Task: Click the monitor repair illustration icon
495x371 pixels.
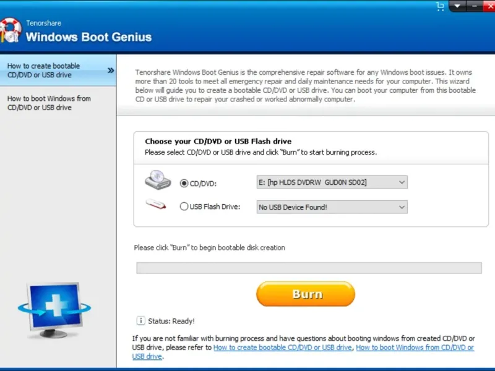Action: point(54,310)
